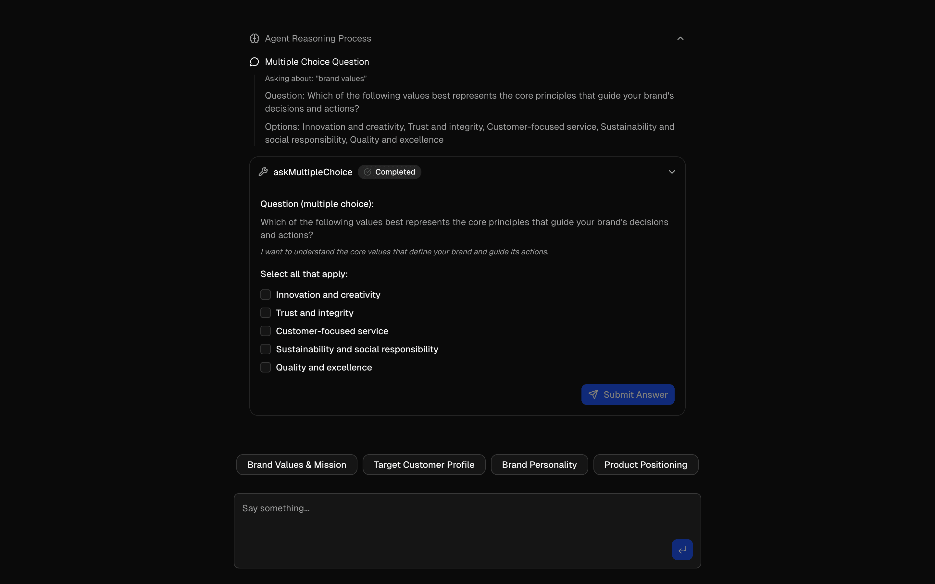Image resolution: width=935 pixels, height=584 pixels.
Task: Click the wrench icon next to askMultipleChoice
Action: click(x=264, y=172)
